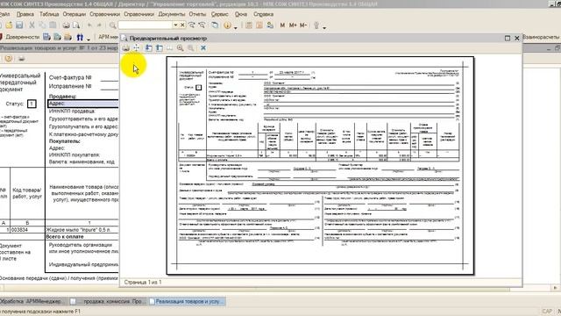This screenshot has width=561, height=316.
Task: Open the Таблица menu
Action: tap(49, 14)
